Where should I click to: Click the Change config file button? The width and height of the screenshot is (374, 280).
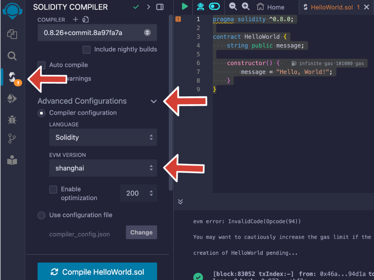coord(141,232)
